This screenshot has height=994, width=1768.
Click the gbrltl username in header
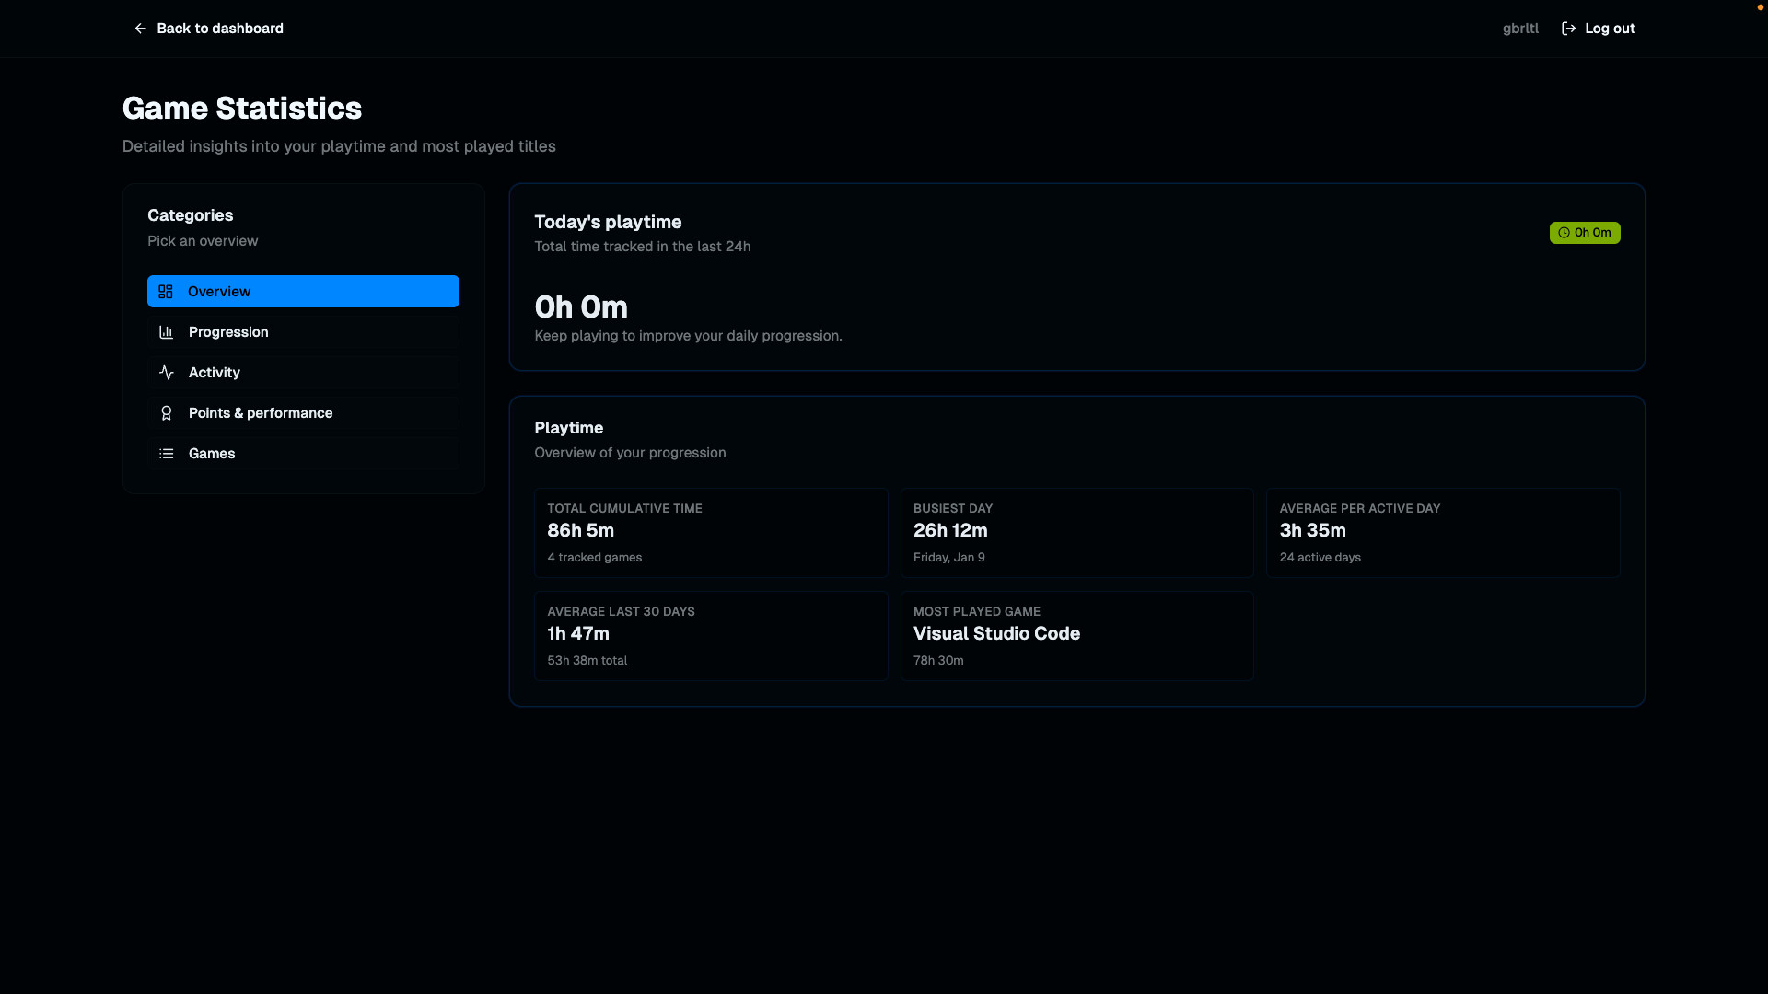point(1519,29)
